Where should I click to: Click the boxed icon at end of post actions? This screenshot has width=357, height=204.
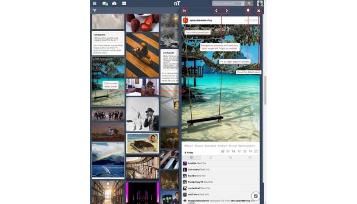pyautogui.click(x=256, y=151)
